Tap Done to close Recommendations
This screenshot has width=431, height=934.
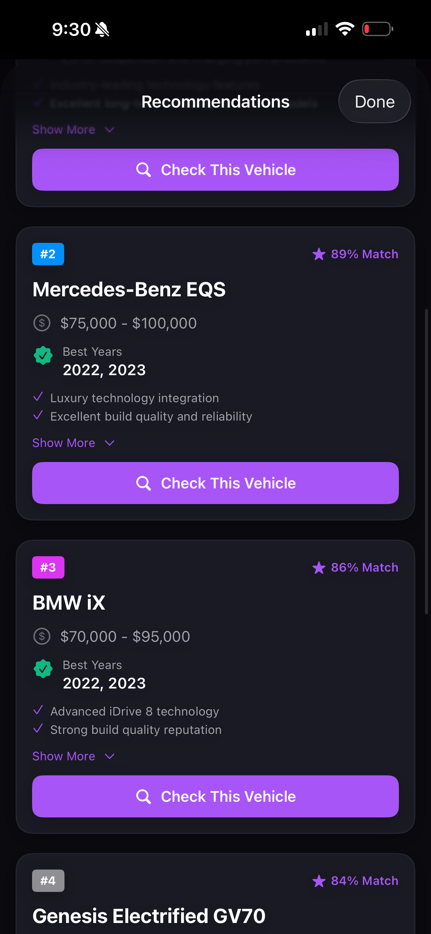(x=375, y=102)
